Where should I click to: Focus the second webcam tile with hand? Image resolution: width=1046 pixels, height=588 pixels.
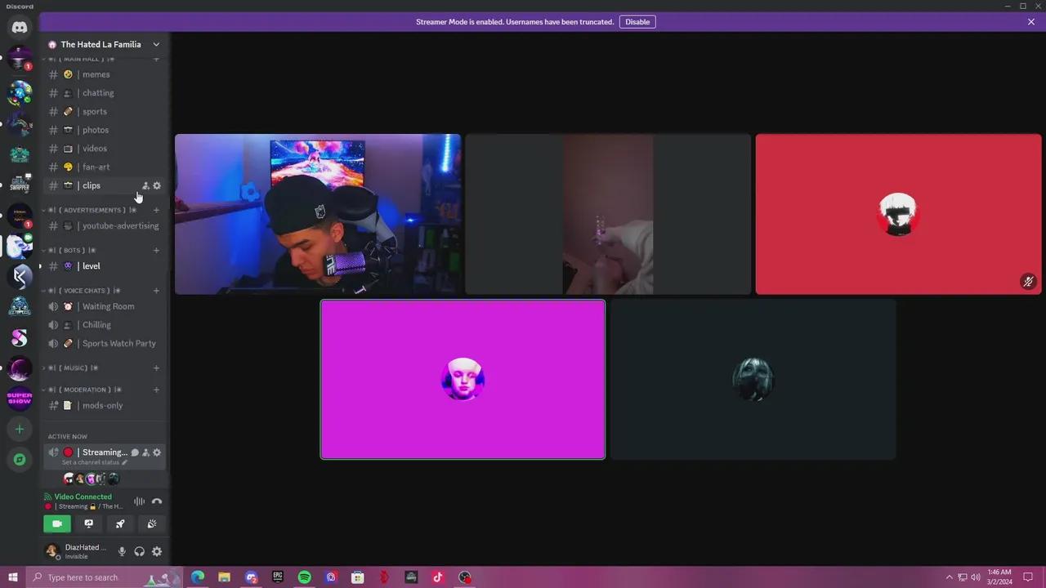[x=608, y=214]
